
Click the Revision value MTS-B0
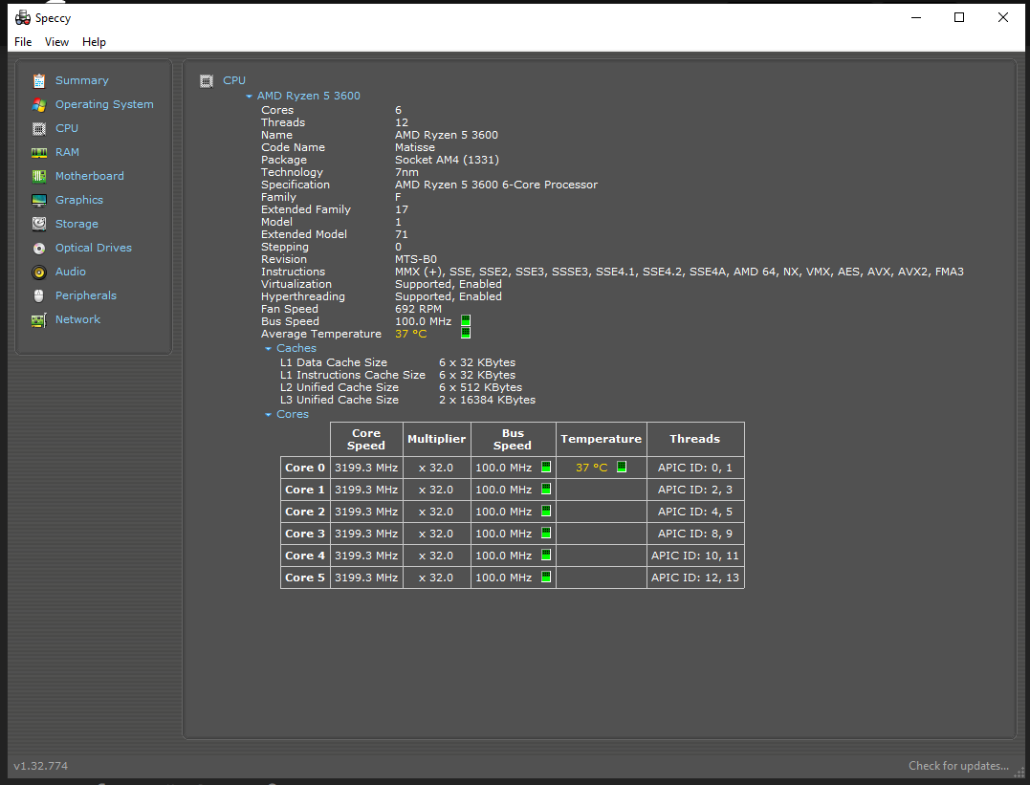click(416, 259)
